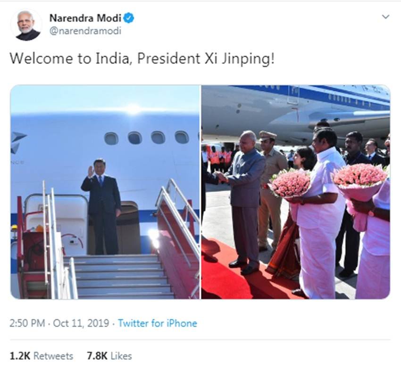Click the airplane windows in the left photo
Screen dimensions: 401x368
pos(146,138)
